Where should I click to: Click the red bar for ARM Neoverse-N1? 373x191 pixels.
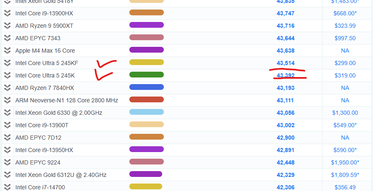(x=146, y=99)
